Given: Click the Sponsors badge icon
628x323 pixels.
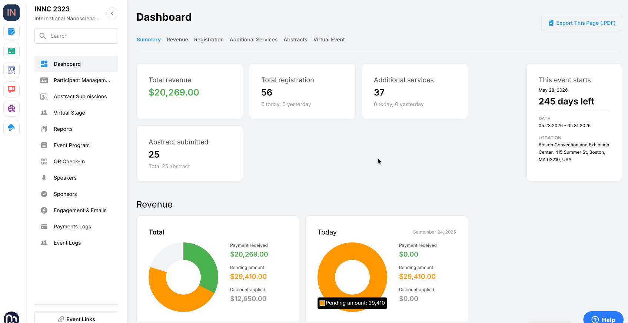Looking at the screenshot, I should pyautogui.click(x=44, y=194).
